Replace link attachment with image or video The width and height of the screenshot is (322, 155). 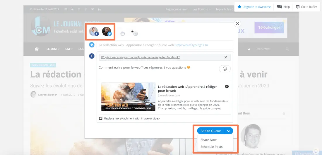point(129,118)
